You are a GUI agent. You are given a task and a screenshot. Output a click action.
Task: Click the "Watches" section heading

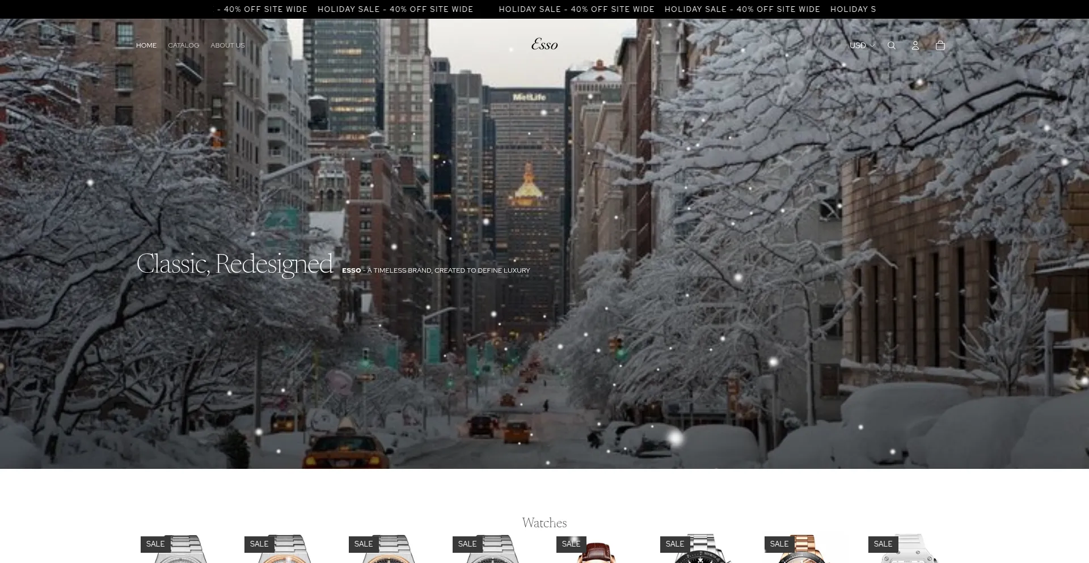pyautogui.click(x=544, y=523)
